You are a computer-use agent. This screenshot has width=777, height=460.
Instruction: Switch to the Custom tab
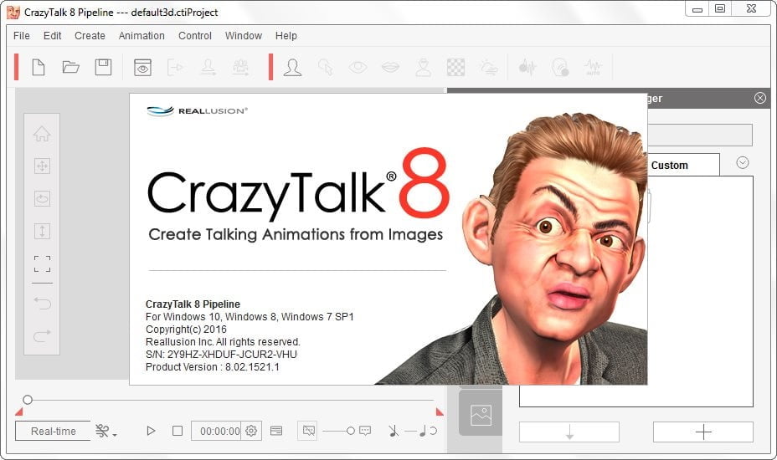670,166
